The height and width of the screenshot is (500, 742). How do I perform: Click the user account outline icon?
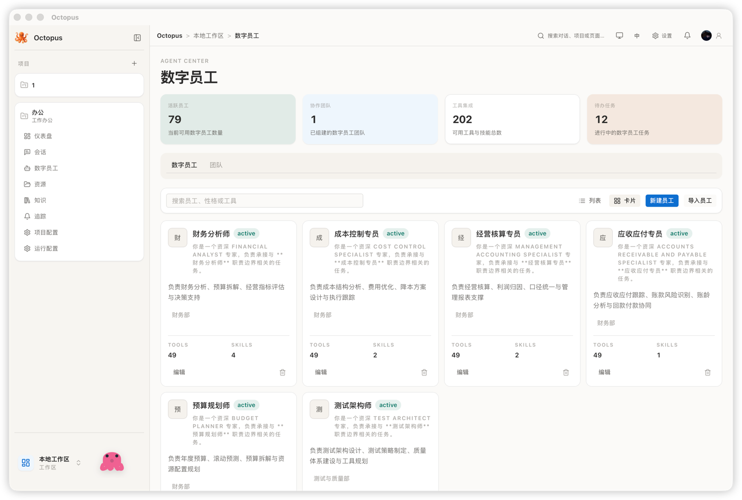coord(719,36)
